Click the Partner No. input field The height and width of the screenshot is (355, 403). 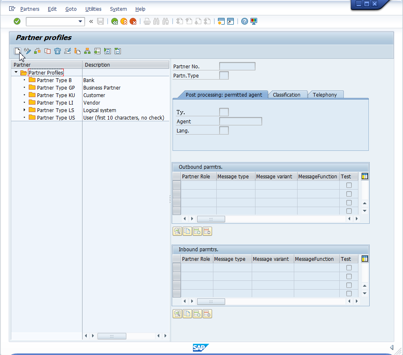[237, 66]
